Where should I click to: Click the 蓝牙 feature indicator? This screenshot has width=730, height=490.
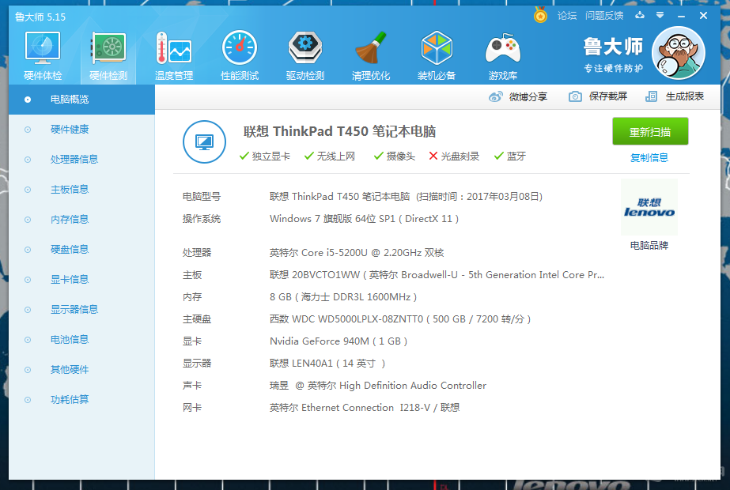[510, 156]
